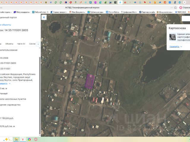Click the highlighted purple land parcel

(x=90, y=81)
